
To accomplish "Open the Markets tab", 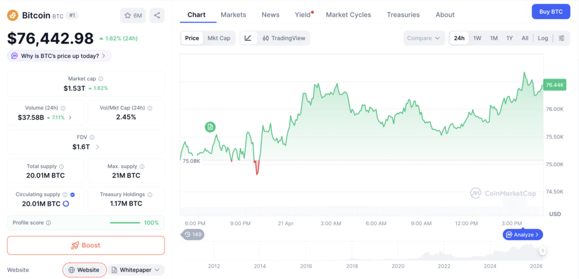I will coord(234,15).
